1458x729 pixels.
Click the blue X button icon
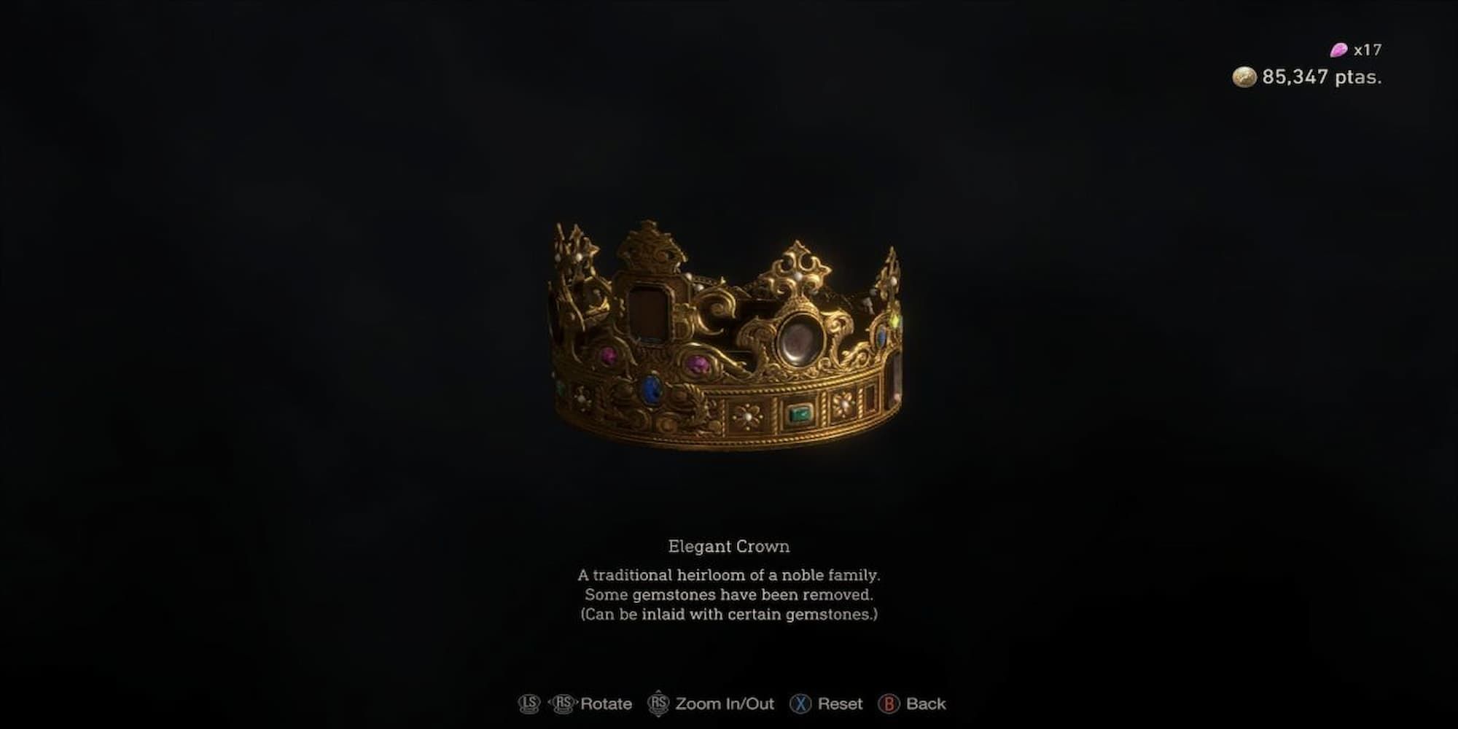tap(801, 703)
